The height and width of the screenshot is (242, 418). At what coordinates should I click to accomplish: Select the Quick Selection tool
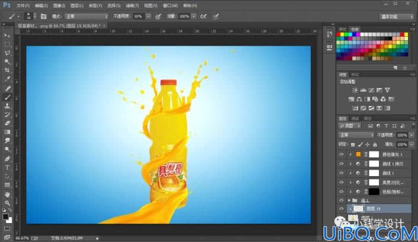click(x=7, y=62)
